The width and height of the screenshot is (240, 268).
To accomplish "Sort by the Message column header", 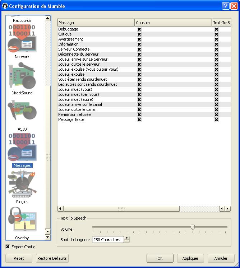I will (96, 23).
